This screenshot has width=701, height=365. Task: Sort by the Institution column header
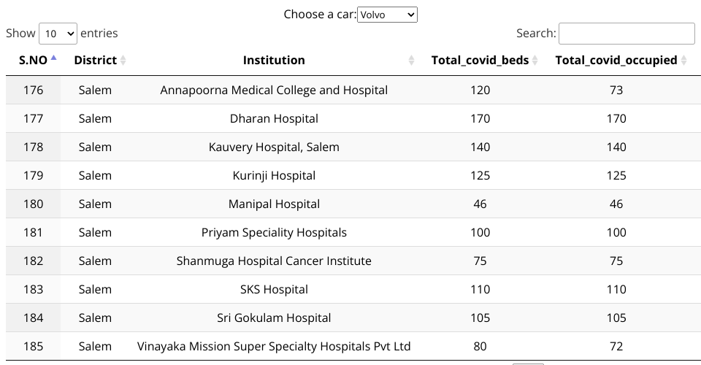click(274, 61)
